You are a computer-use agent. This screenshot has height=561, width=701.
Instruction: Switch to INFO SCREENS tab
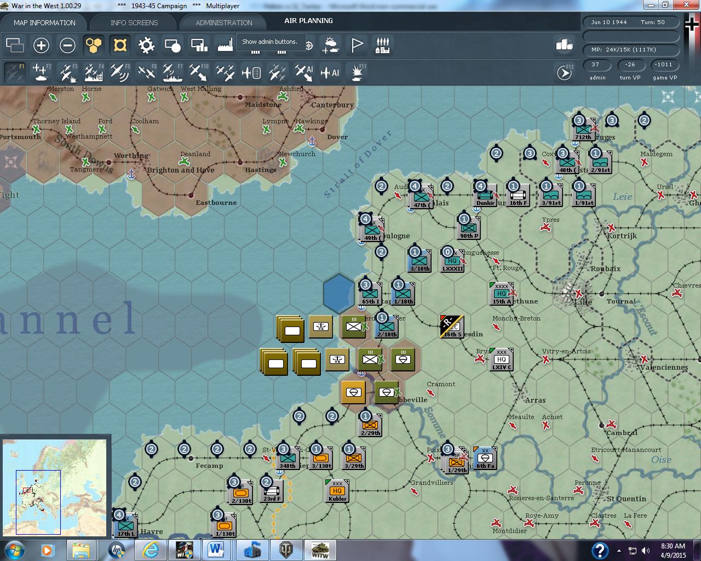tap(134, 22)
